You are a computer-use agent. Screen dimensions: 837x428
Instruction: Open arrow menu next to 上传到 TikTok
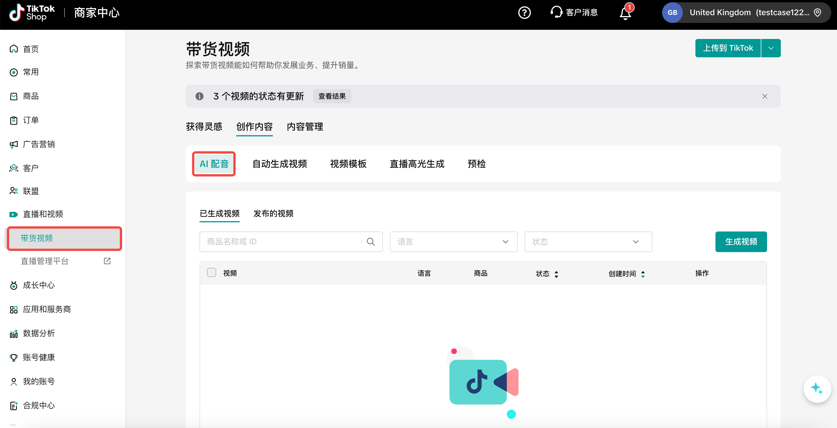(771, 48)
